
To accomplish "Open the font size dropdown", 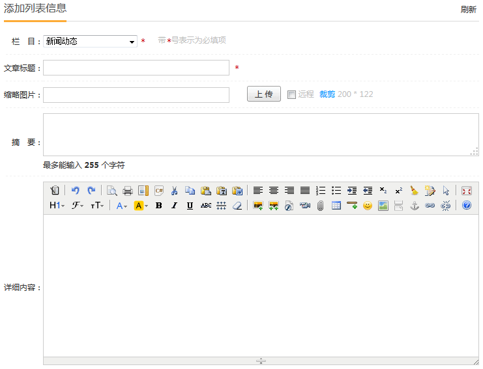I will [97, 206].
